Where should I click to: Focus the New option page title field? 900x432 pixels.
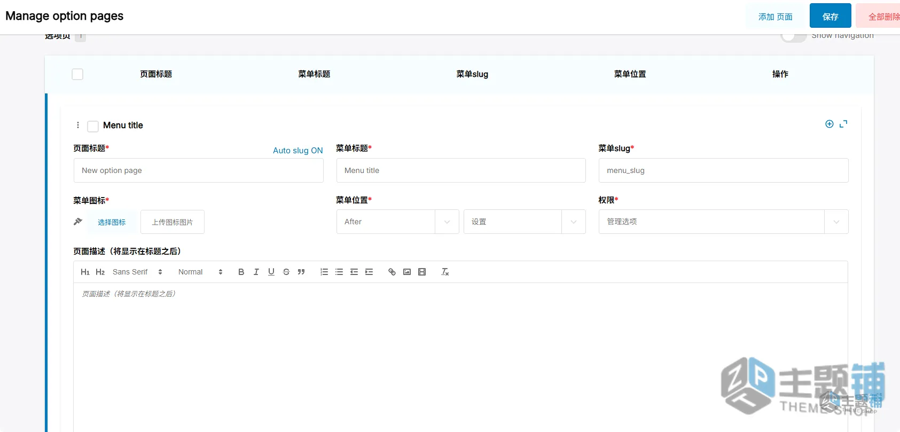(199, 170)
